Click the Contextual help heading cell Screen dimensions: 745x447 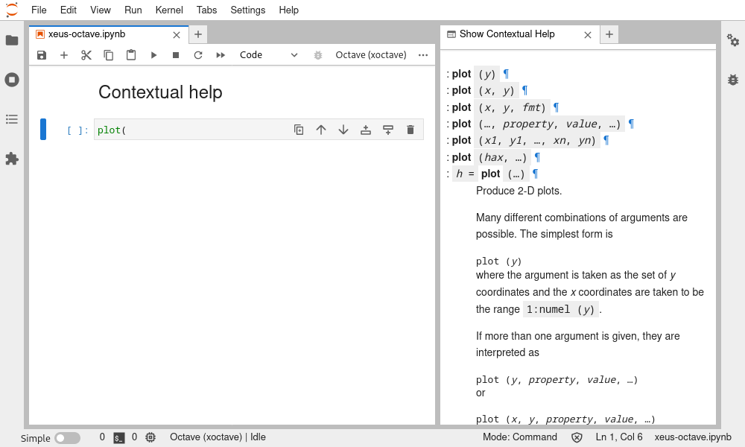point(160,92)
